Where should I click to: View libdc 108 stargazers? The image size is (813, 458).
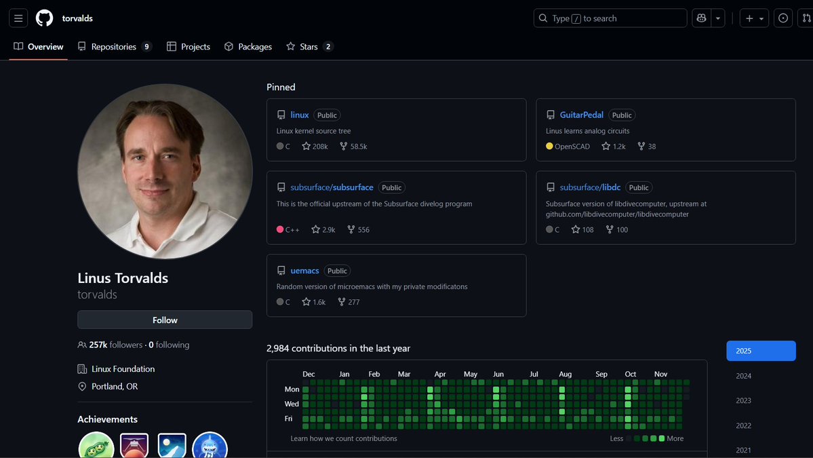pos(582,229)
